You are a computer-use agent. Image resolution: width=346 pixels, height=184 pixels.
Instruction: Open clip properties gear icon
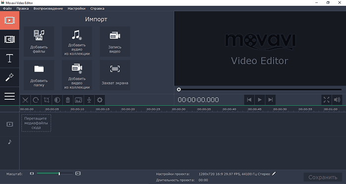pos(100,100)
